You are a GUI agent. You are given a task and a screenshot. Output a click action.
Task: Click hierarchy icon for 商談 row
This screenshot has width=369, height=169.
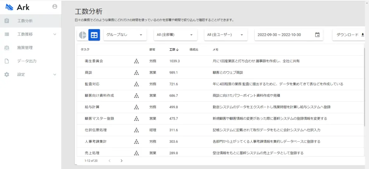point(136,73)
